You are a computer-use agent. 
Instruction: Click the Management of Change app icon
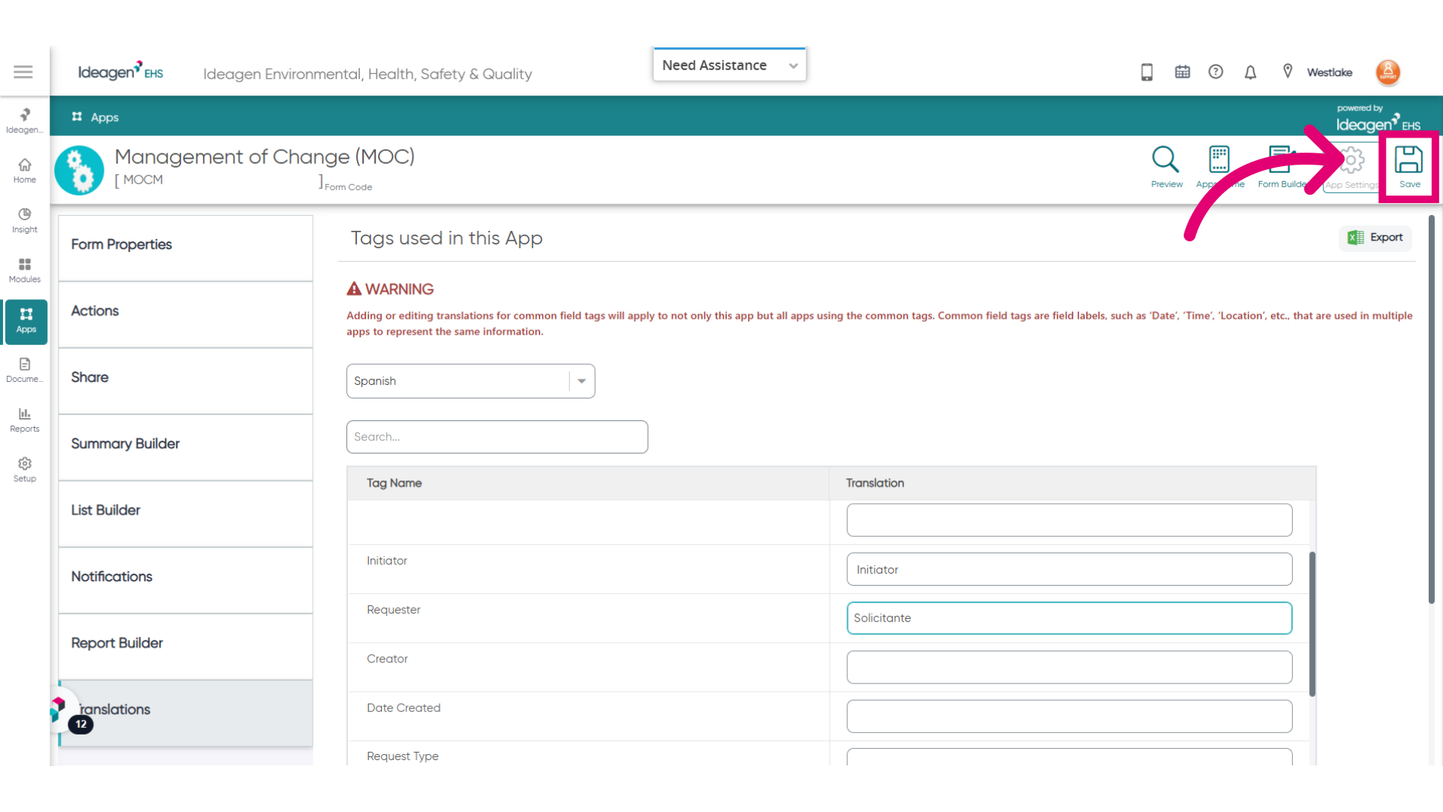click(80, 170)
